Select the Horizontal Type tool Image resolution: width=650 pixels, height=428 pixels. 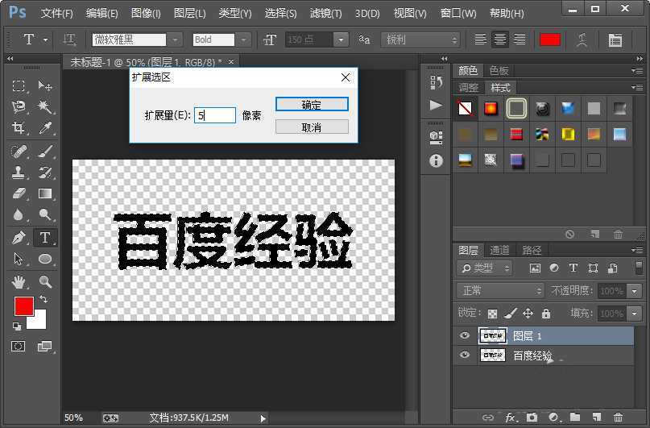tap(45, 237)
